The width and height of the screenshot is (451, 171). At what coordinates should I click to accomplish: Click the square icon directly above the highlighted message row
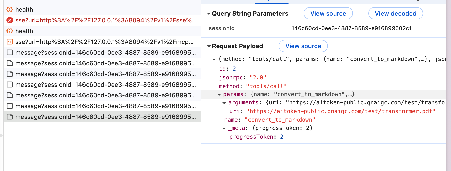(x=10, y=106)
